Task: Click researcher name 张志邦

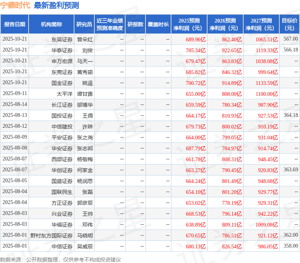Action: (x=85, y=149)
